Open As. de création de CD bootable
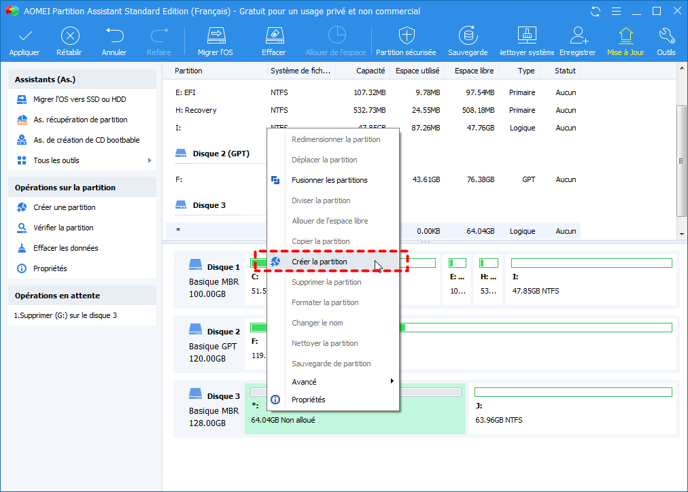Image resolution: width=688 pixels, height=492 pixels. coord(86,140)
